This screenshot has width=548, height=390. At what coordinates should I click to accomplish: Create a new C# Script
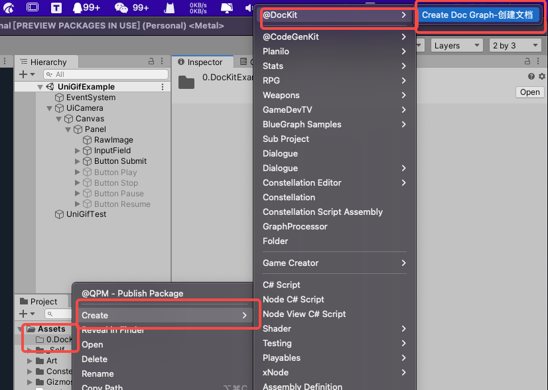(335, 285)
